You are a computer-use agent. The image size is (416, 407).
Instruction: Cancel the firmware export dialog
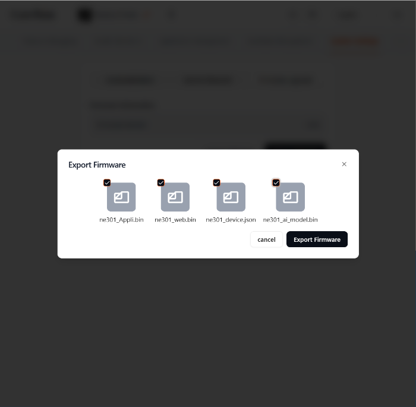[x=266, y=239]
